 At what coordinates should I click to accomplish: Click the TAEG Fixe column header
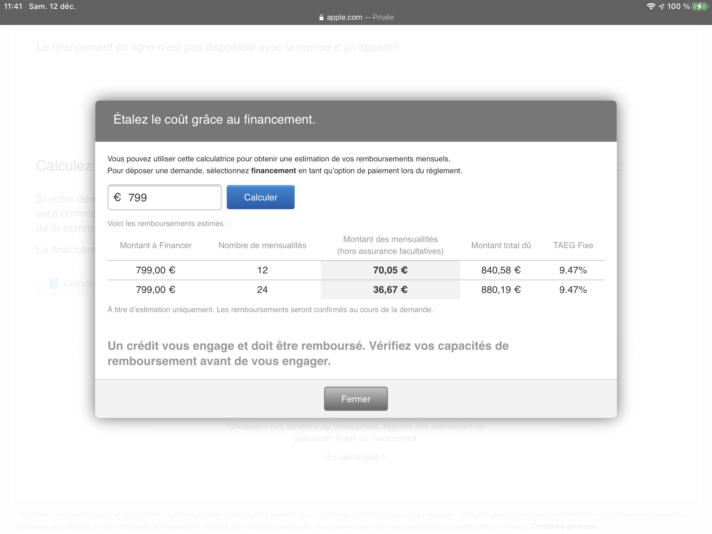pyautogui.click(x=573, y=245)
